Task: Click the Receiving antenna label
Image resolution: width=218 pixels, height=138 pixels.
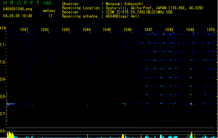Action: 80,16
